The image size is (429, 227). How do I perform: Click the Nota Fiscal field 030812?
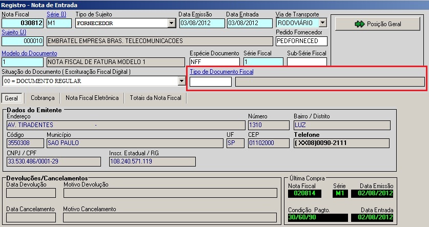23,23
